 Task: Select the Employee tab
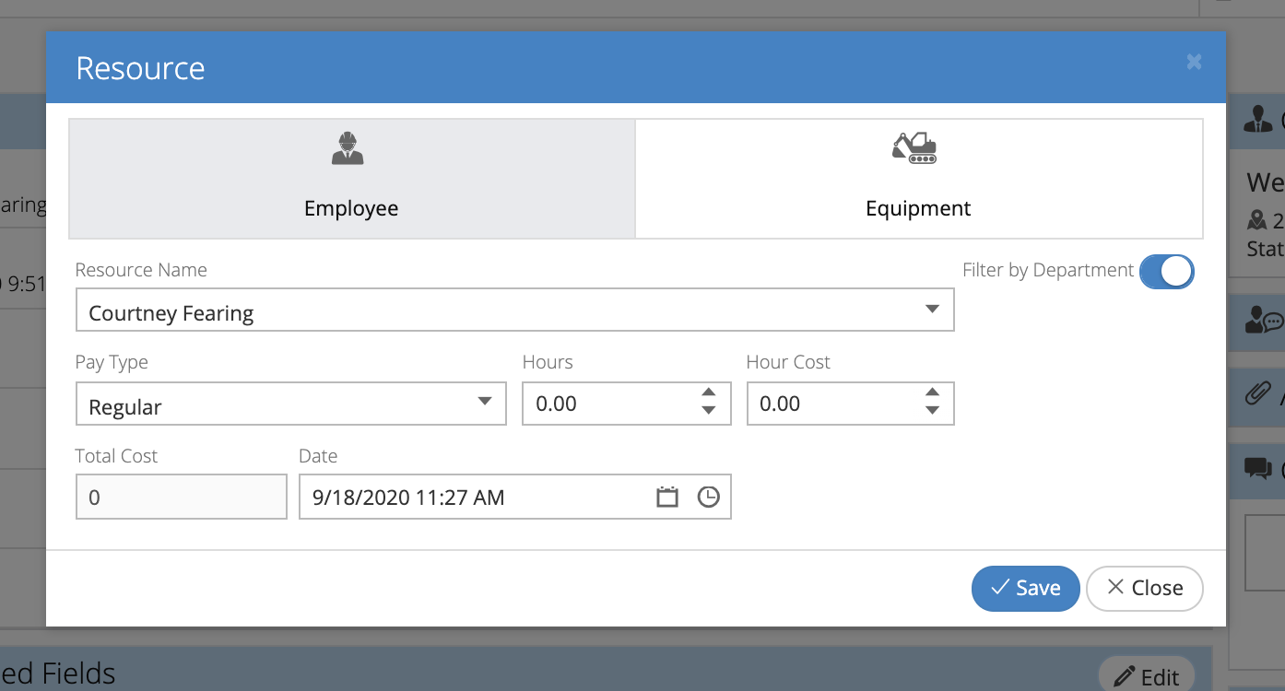tap(352, 179)
